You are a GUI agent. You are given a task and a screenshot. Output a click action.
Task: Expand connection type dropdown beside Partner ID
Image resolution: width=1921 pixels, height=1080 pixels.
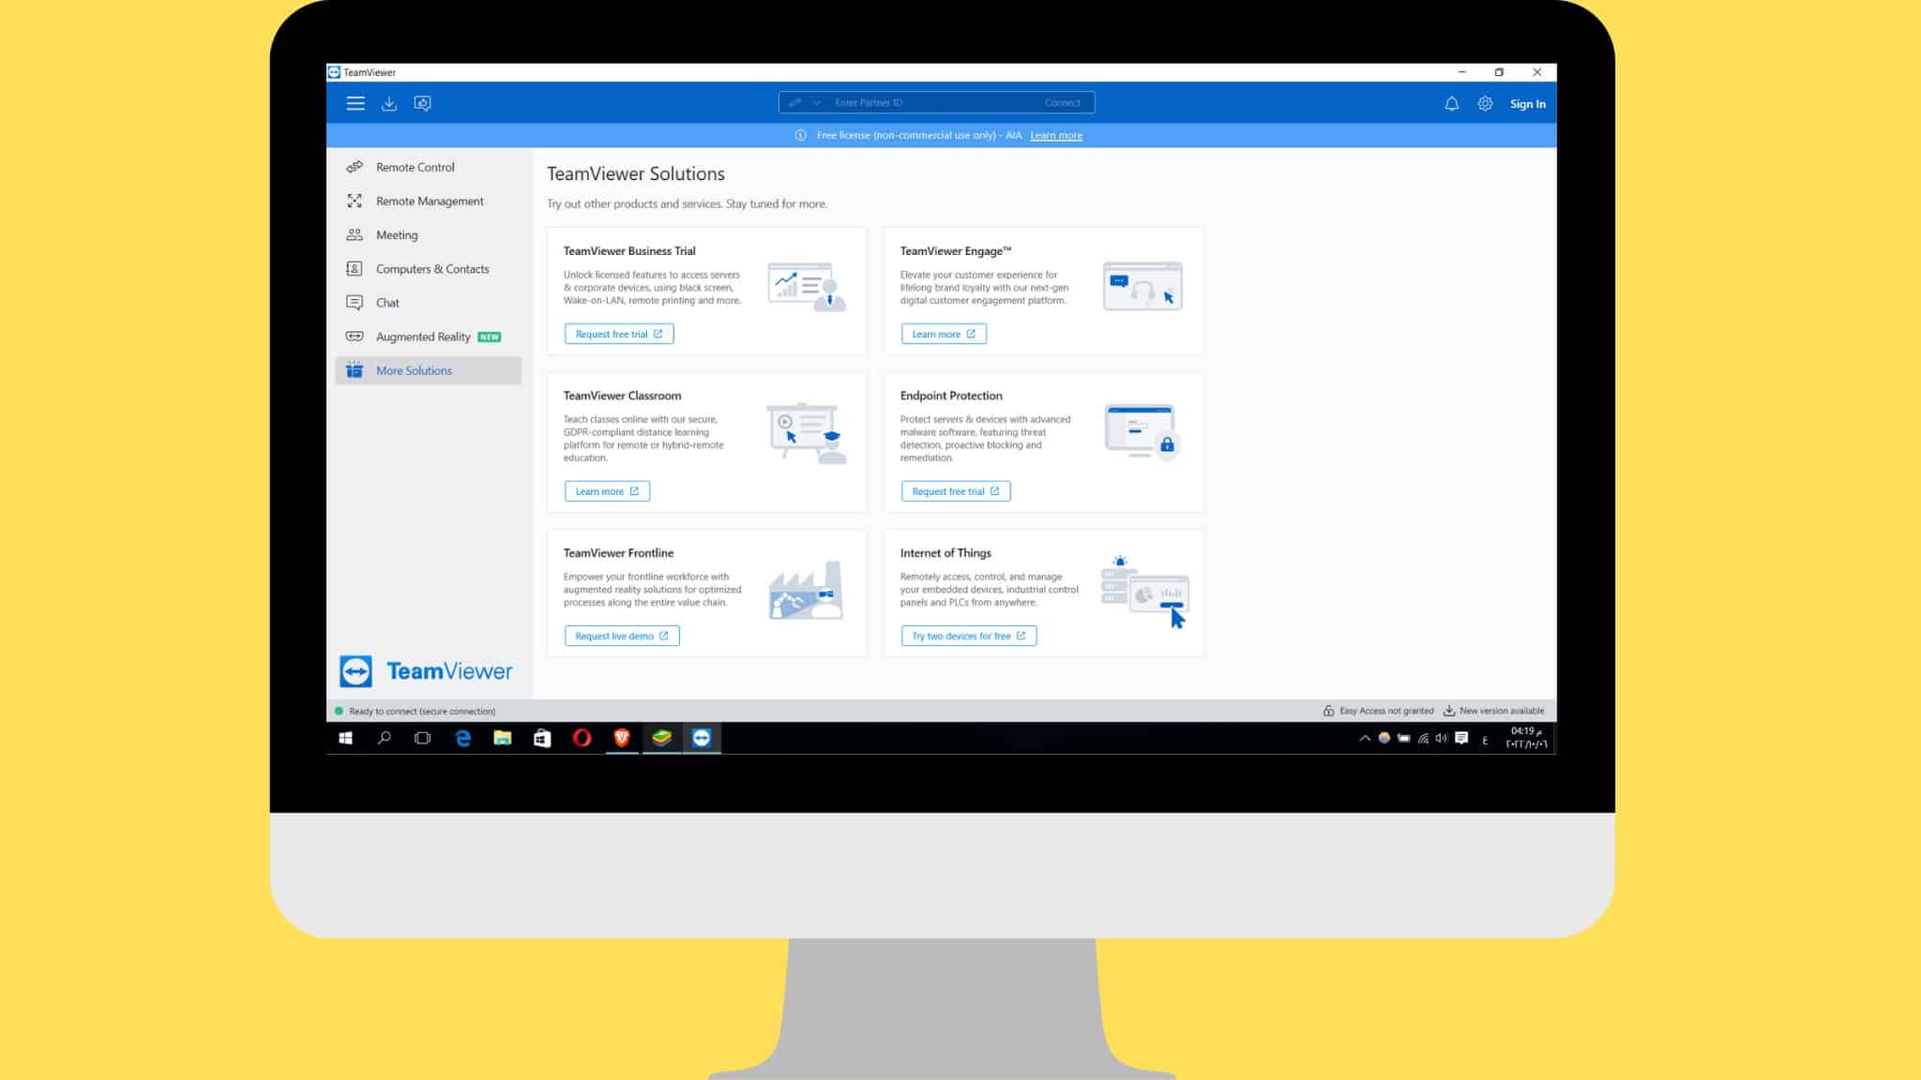click(816, 103)
